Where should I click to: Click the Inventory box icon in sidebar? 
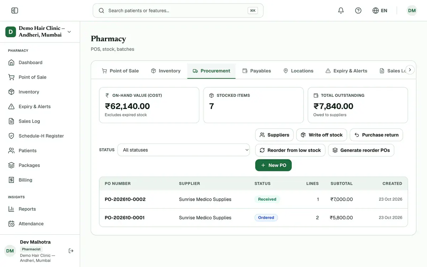[x=11, y=92]
